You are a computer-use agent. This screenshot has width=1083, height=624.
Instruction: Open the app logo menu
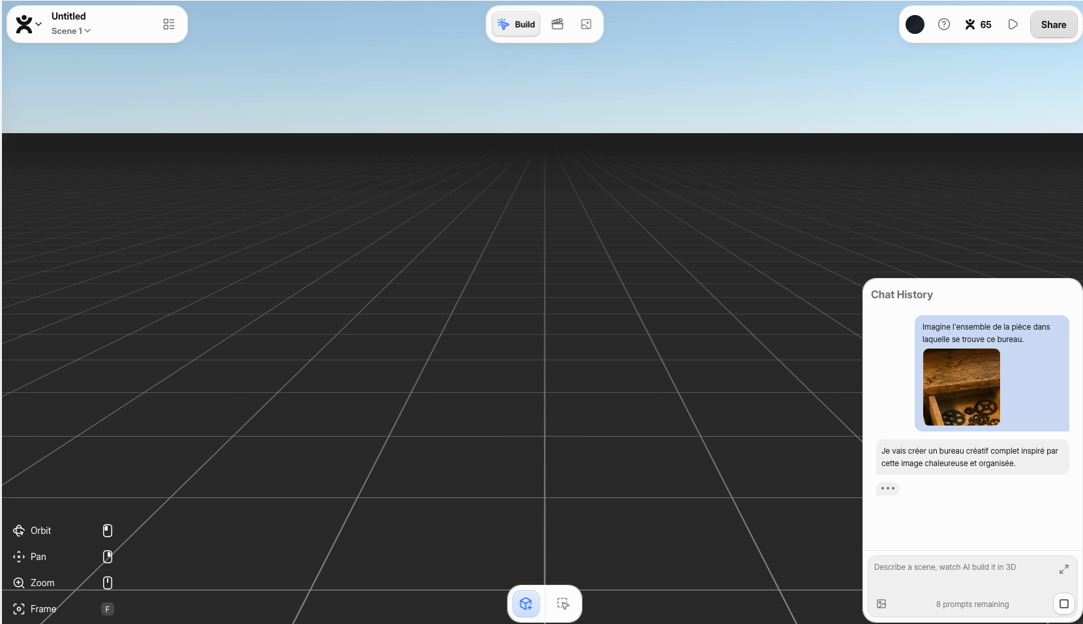28,24
